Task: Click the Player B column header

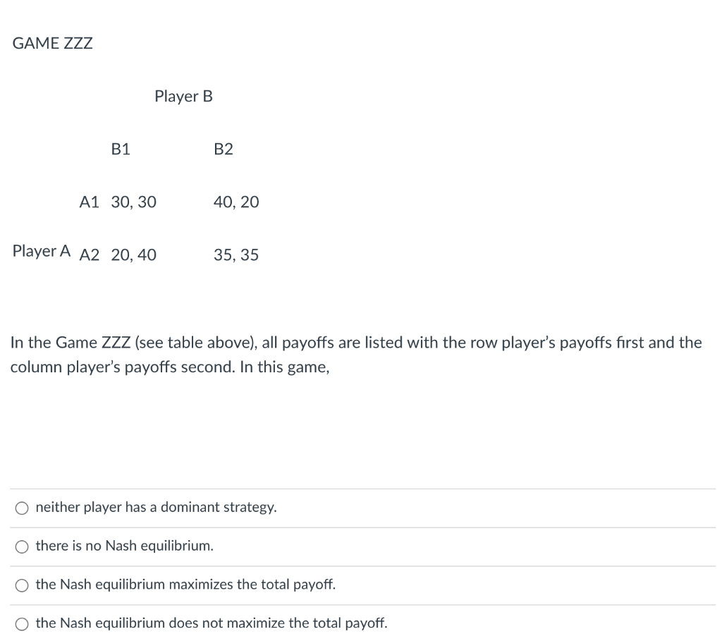Action: (183, 97)
